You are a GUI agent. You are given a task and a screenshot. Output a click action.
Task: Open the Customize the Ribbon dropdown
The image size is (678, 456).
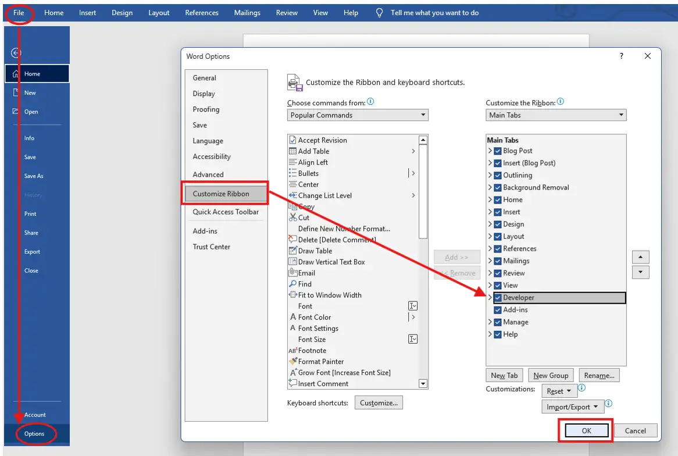coord(621,115)
